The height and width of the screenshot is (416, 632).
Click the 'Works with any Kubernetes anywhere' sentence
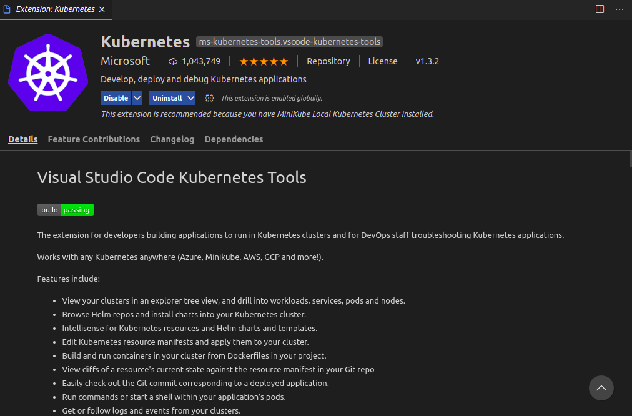180,257
